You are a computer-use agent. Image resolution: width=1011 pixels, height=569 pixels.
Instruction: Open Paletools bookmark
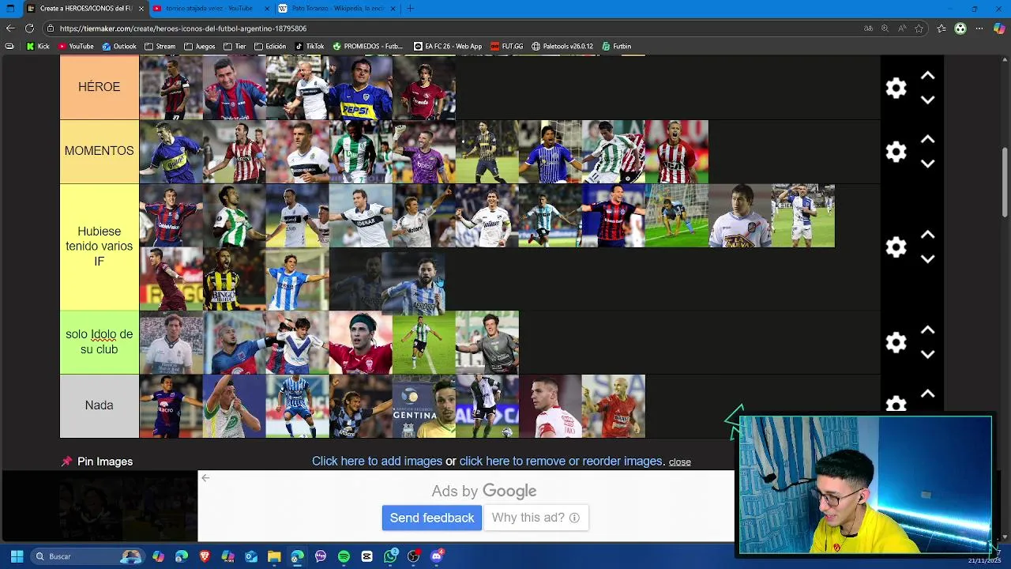pyautogui.click(x=562, y=47)
